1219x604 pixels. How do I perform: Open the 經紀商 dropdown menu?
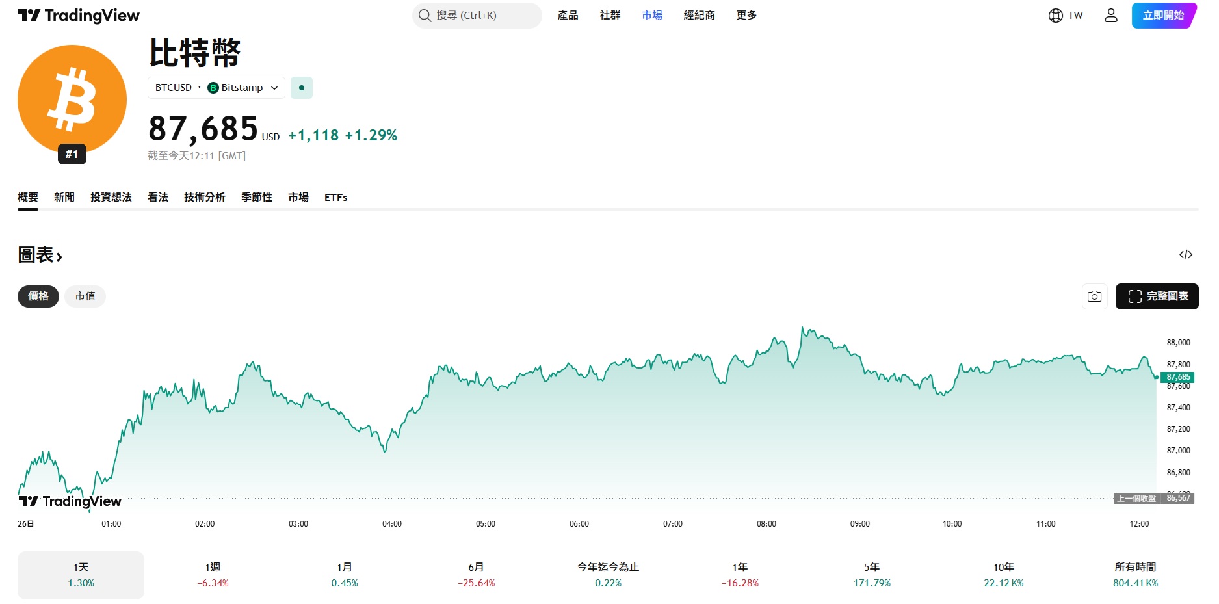698,15
